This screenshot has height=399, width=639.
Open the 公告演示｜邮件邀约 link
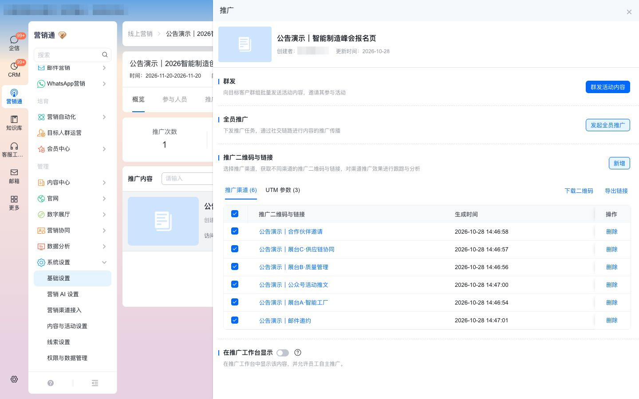[x=285, y=321]
